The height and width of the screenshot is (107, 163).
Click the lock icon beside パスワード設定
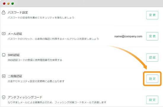click(4, 12)
